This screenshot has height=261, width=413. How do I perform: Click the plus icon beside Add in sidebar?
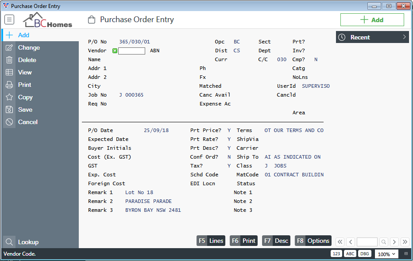pos(9,35)
